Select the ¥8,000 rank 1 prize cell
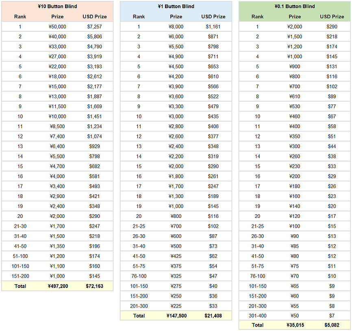352x331 pixels. (176, 27)
